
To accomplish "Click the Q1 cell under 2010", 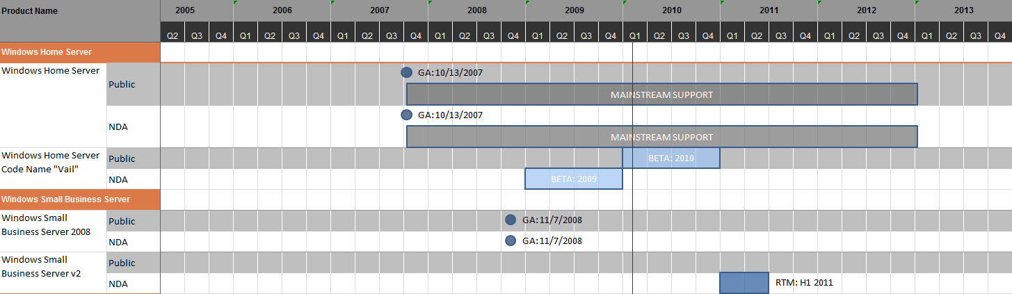I will [635, 32].
